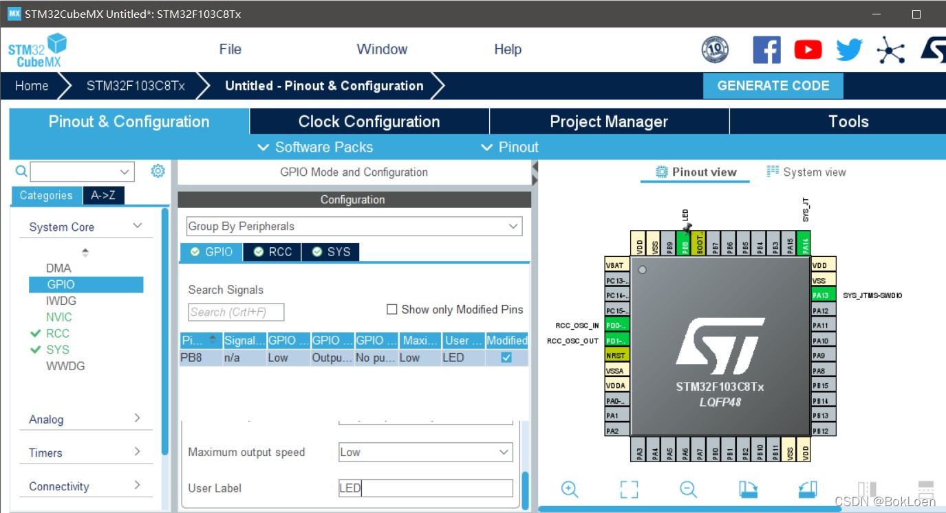Switch to the A->Z tab

[103, 196]
